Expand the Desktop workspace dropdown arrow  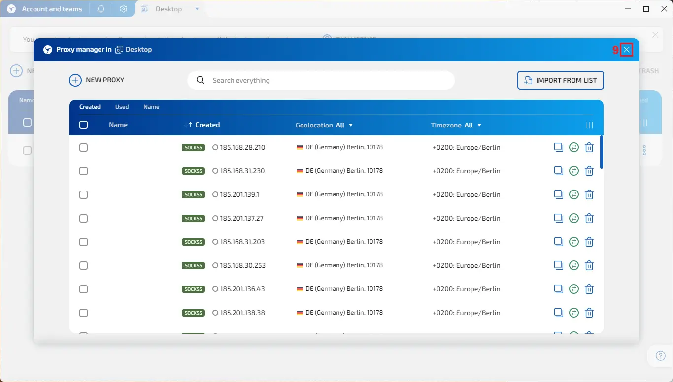point(197,9)
